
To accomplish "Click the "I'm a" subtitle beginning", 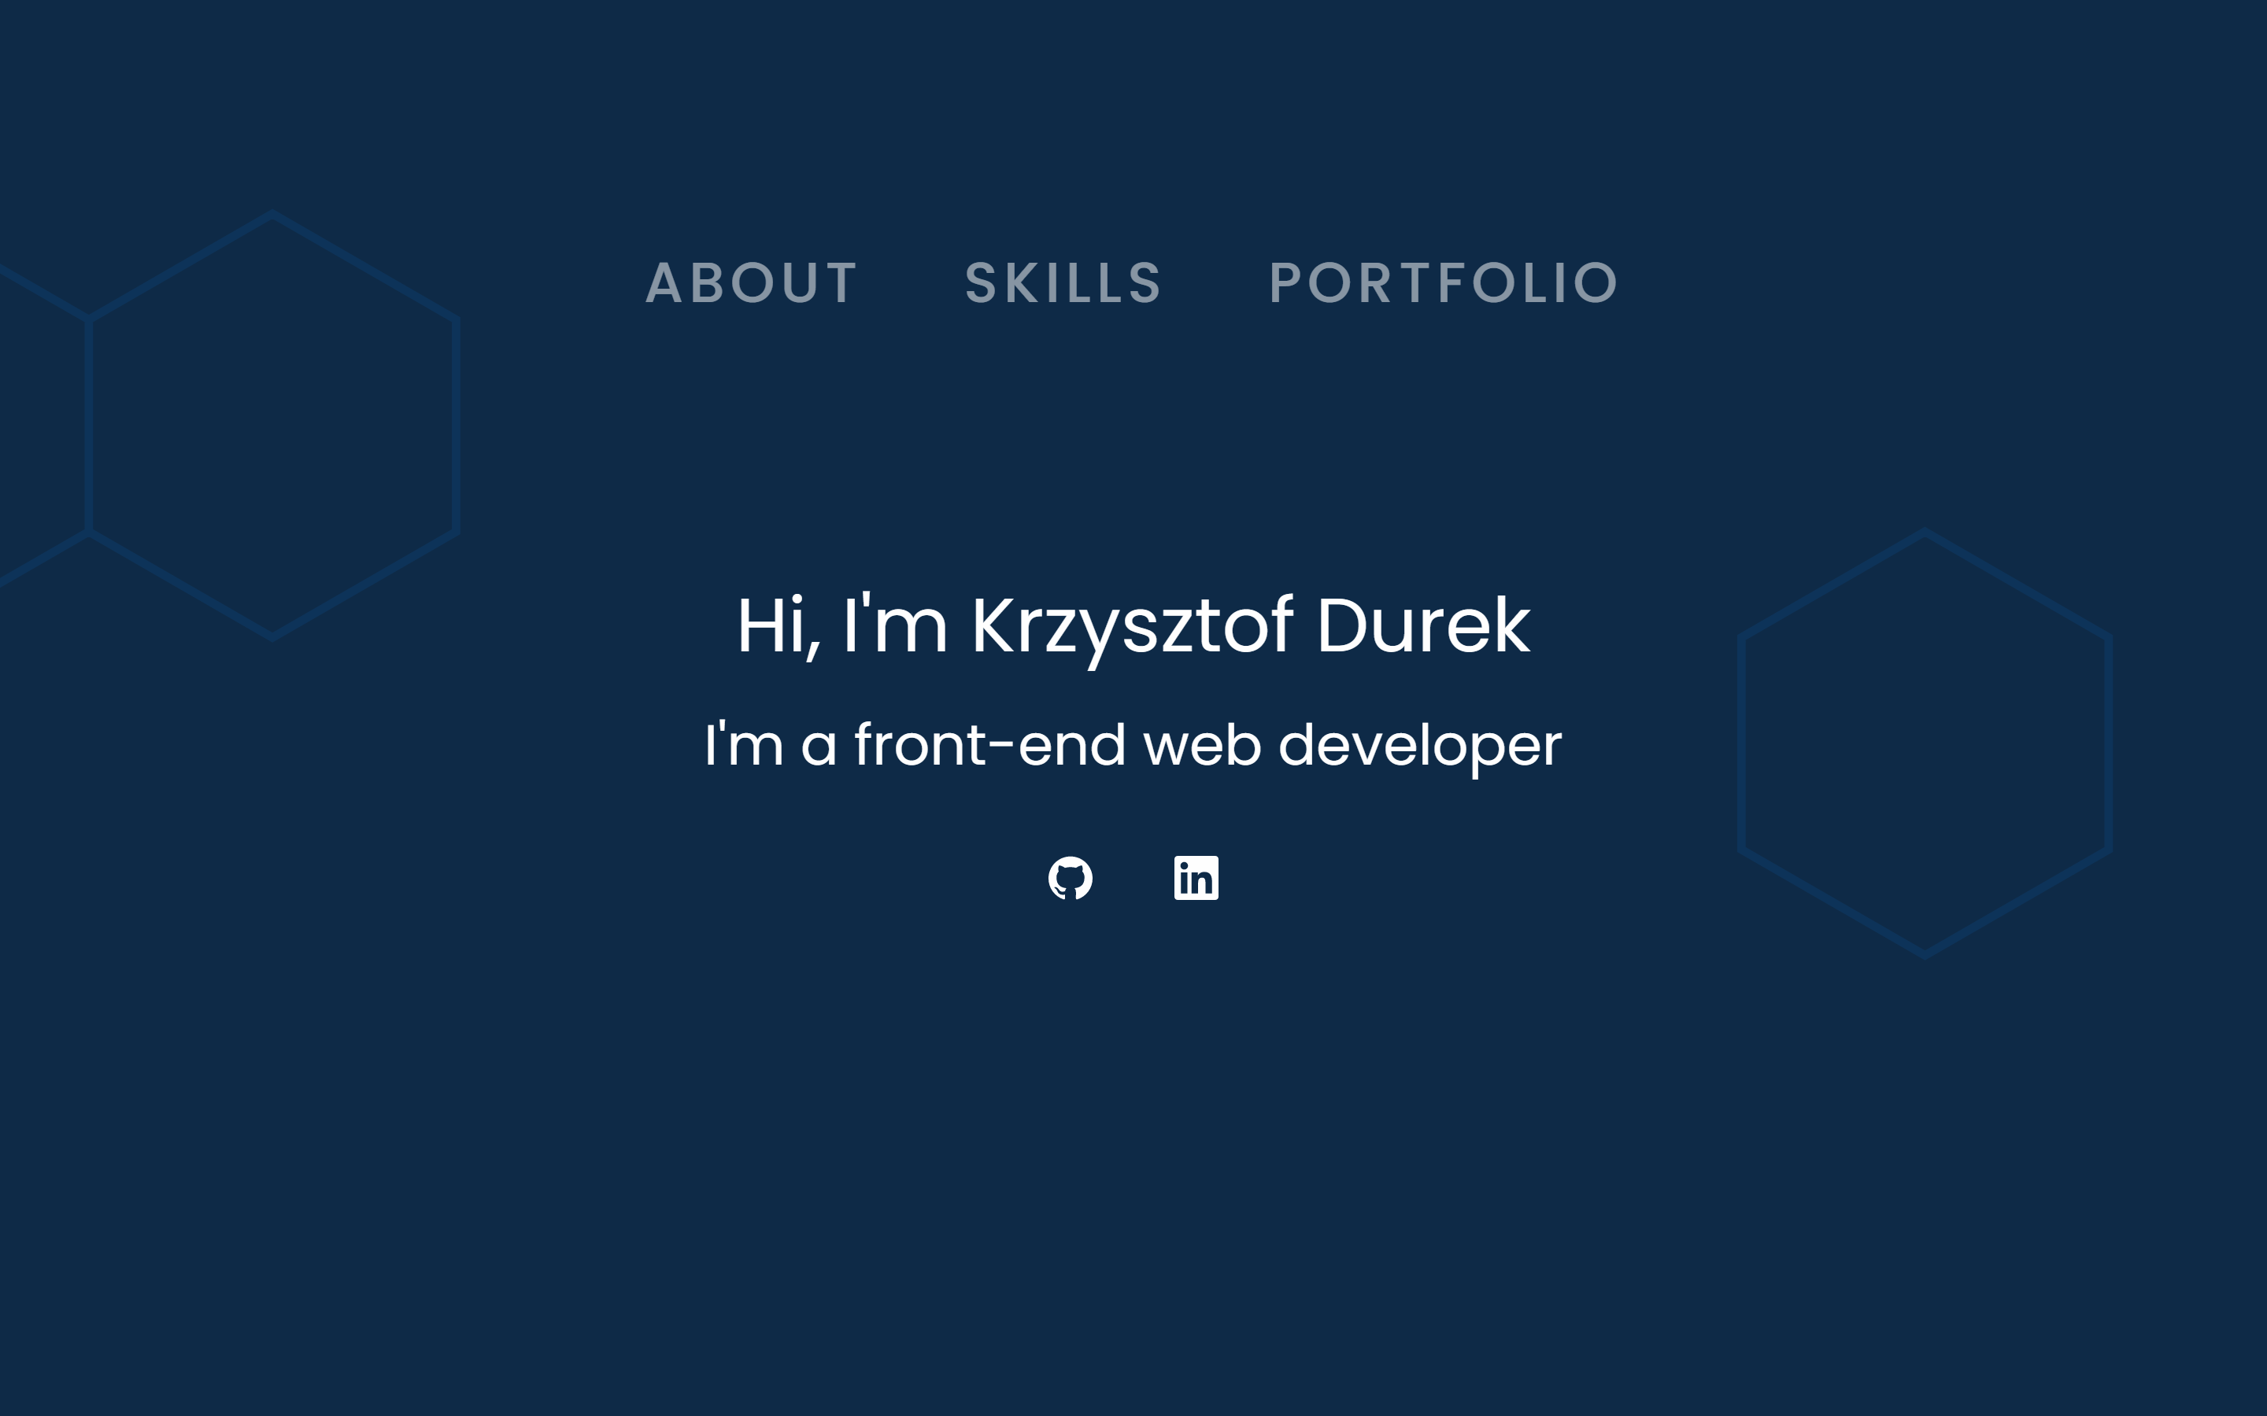I will [x=768, y=746].
